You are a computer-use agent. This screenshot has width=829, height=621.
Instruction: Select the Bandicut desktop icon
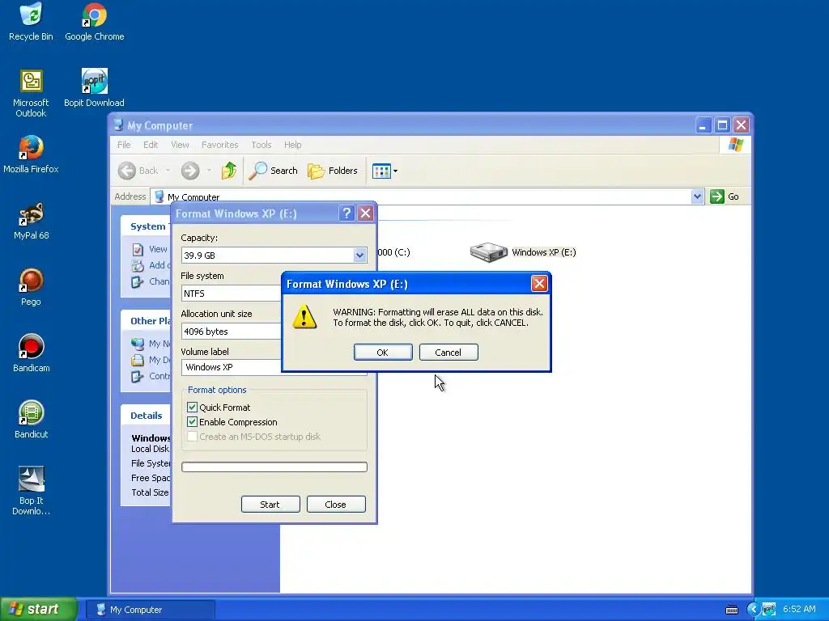pyautogui.click(x=31, y=420)
